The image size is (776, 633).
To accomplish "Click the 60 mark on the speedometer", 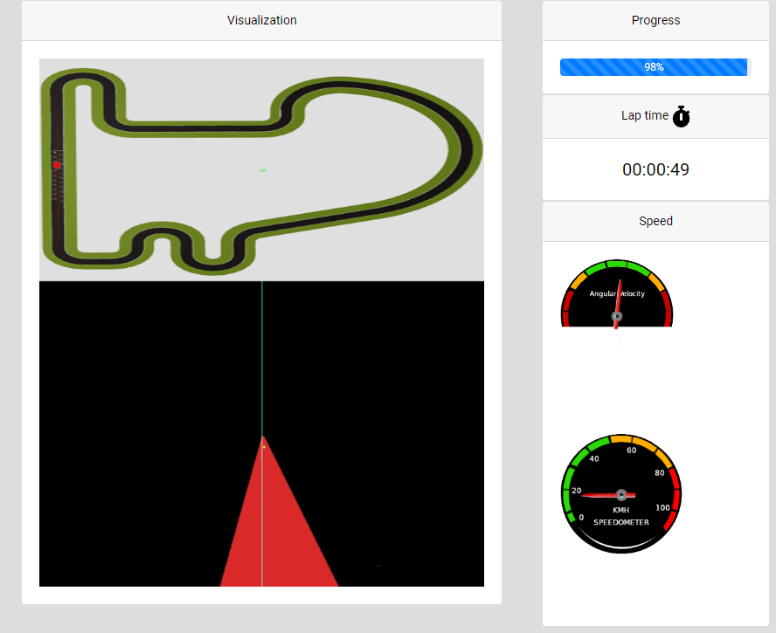I will click(x=631, y=451).
